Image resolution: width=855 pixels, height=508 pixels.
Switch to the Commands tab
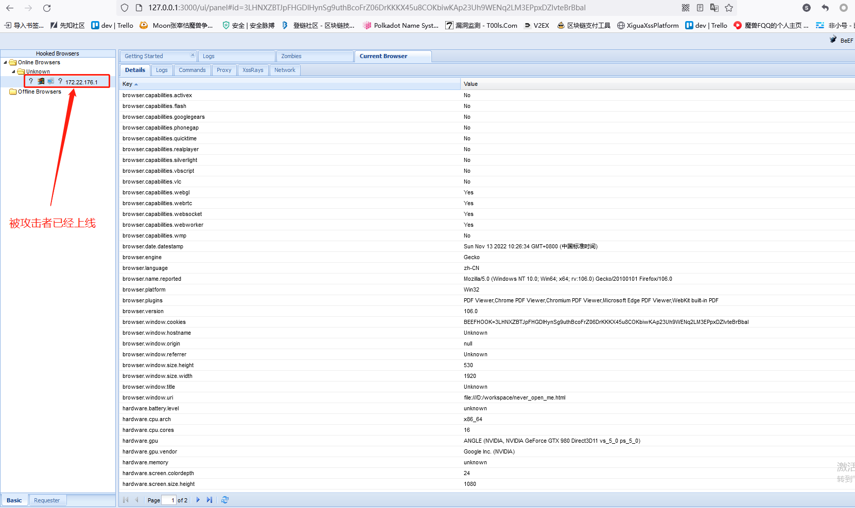click(192, 70)
